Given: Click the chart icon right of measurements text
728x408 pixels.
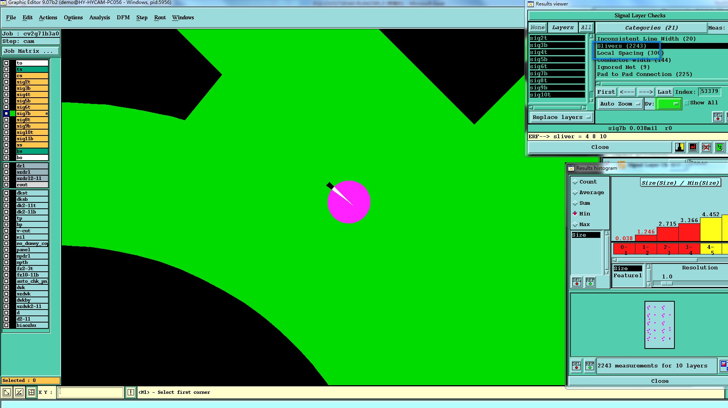Looking at the screenshot, I should (724, 365).
